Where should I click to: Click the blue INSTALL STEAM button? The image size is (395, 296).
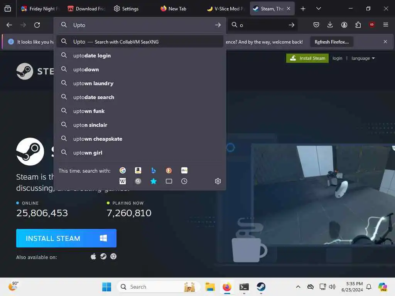click(66, 238)
